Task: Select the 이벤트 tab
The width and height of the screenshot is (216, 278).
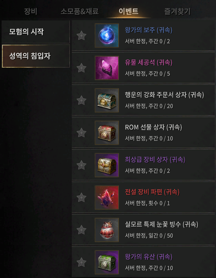Action: pos(129,11)
